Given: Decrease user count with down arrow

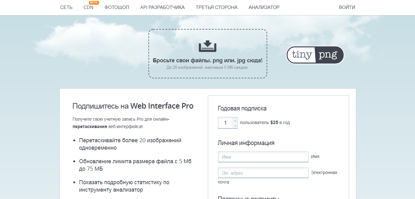Looking at the screenshot, I should [x=235, y=126].
